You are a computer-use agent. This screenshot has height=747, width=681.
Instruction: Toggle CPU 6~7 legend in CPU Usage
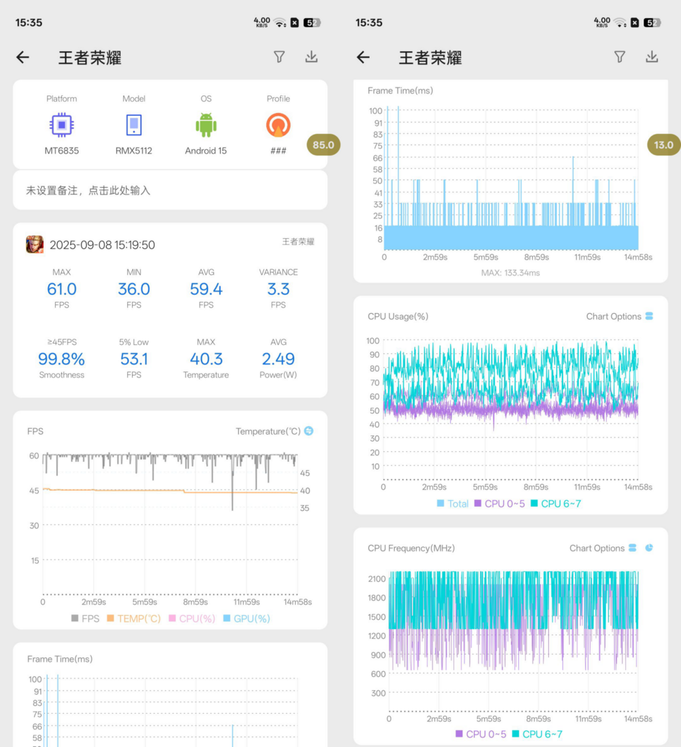556,503
